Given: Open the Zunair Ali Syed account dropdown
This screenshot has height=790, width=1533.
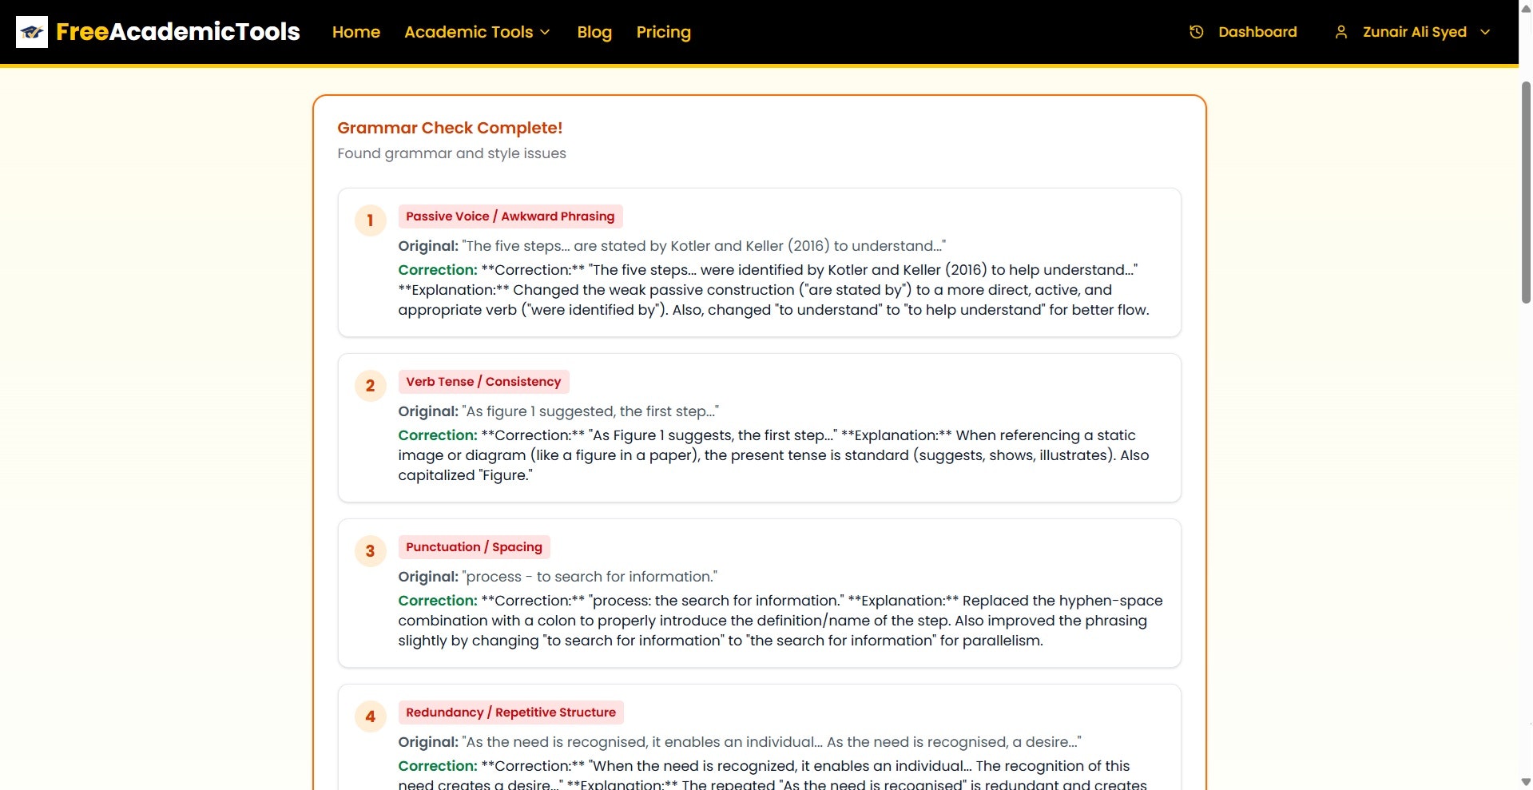Looking at the screenshot, I should [x=1414, y=32].
